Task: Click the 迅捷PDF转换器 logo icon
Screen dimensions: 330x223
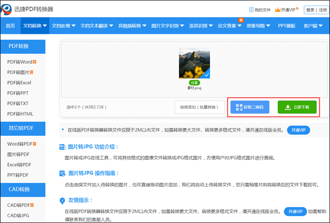Action: (6, 9)
